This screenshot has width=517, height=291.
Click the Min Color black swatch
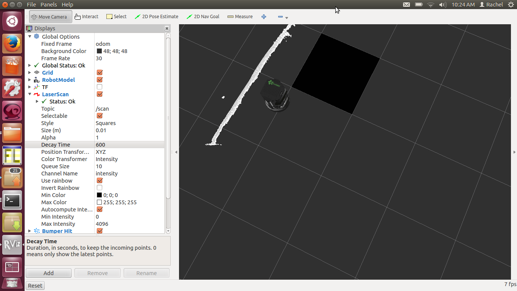[99, 195]
